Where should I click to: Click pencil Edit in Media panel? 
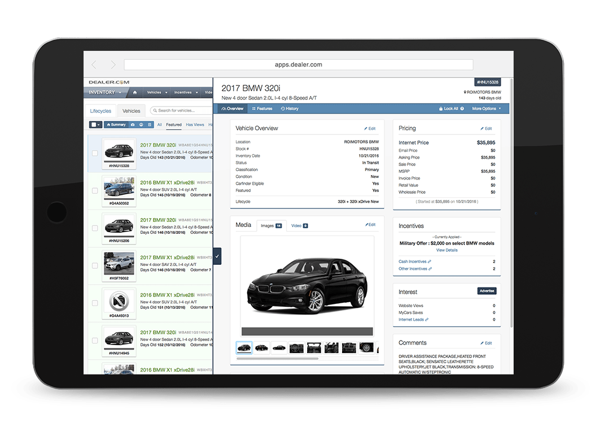pyautogui.click(x=370, y=225)
